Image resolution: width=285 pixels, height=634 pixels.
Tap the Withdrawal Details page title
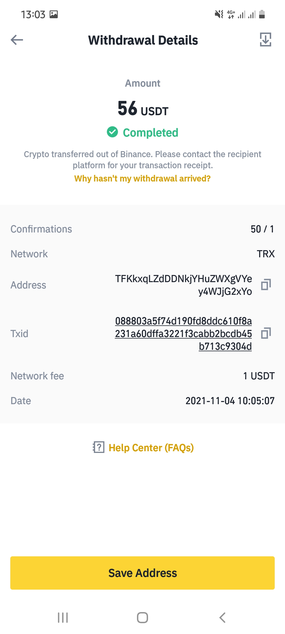pos(143,40)
